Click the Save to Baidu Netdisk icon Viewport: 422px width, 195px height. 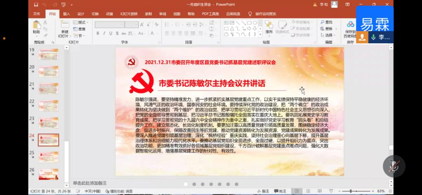(x=350, y=25)
